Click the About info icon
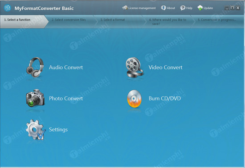This screenshot has width=245, height=168. click(163, 8)
